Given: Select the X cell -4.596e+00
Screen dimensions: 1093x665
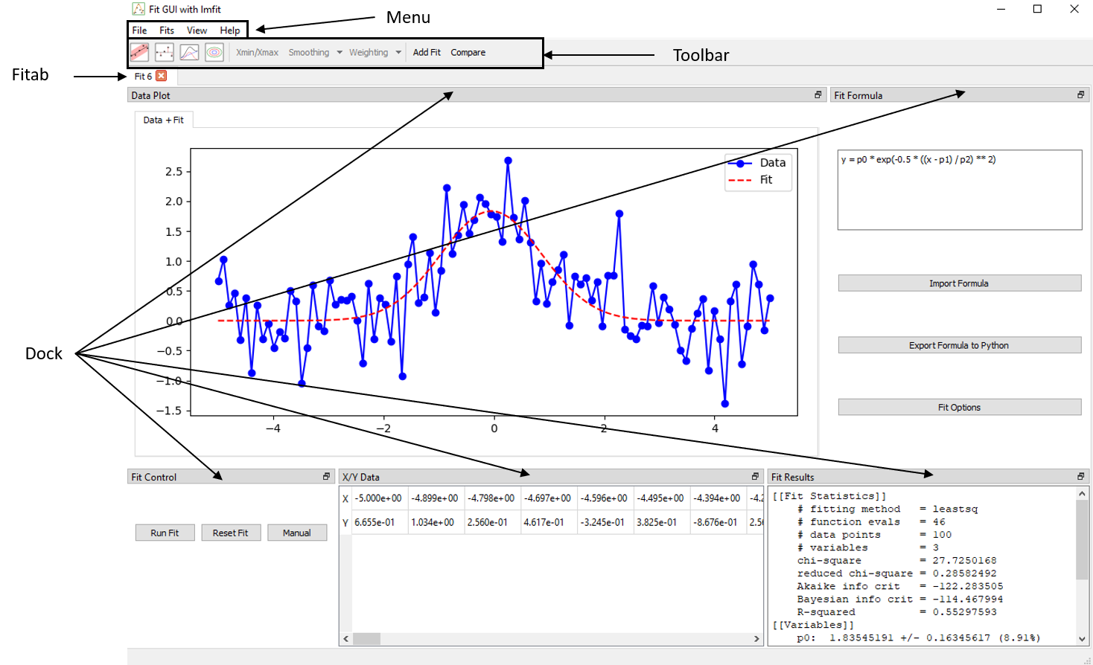Looking at the screenshot, I should tap(605, 498).
